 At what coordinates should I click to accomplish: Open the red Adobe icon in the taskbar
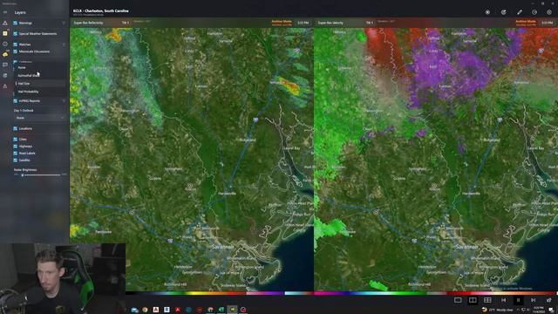[x=178, y=310]
